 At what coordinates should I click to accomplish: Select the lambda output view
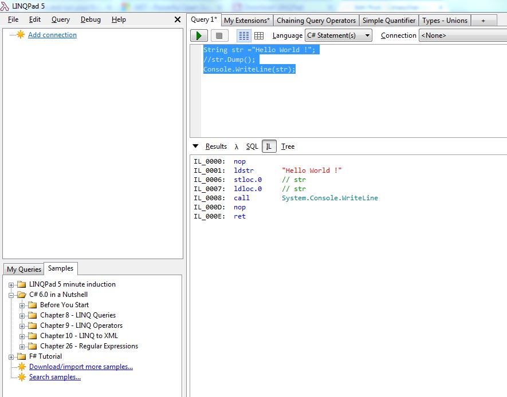click(x=237, y=146)
